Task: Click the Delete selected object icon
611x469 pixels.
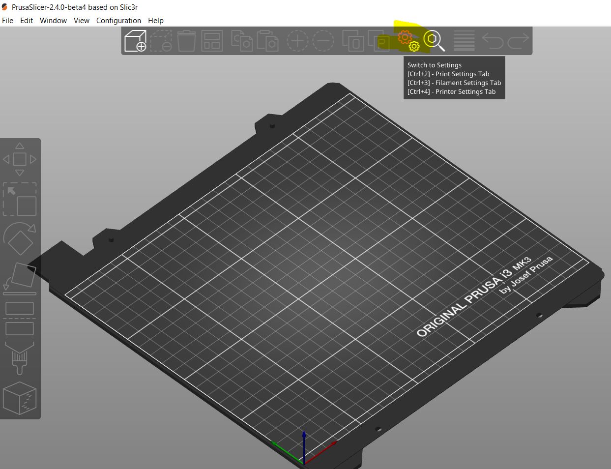Action: 161,41
